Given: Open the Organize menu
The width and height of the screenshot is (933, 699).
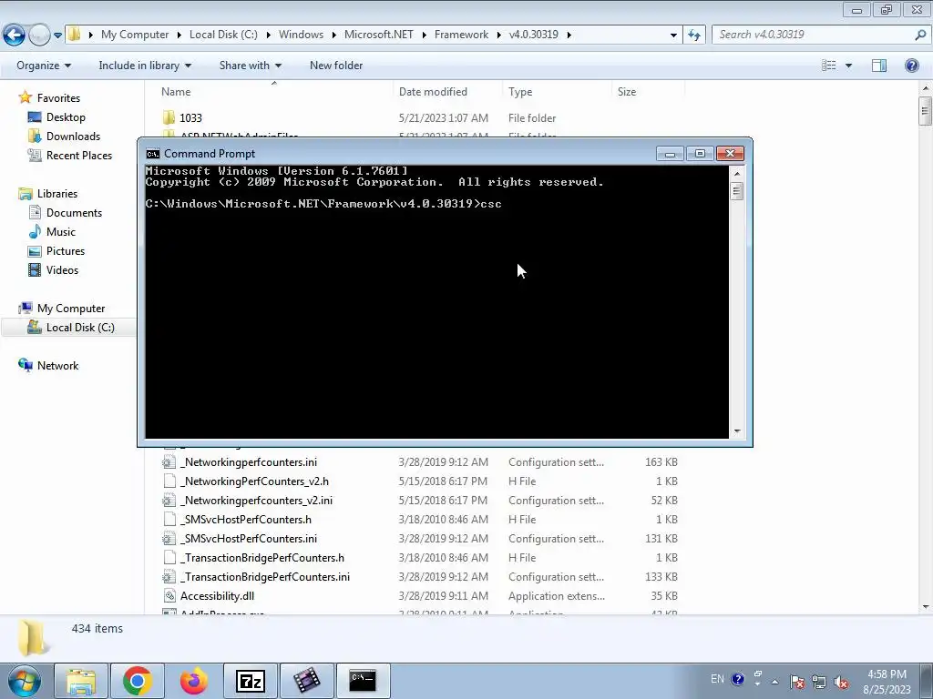Looking at the screenshot, I should click(x=44, y=66).
